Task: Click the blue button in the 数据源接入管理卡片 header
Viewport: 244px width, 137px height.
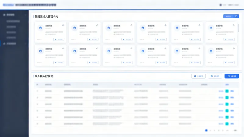Action: (231, 16)
